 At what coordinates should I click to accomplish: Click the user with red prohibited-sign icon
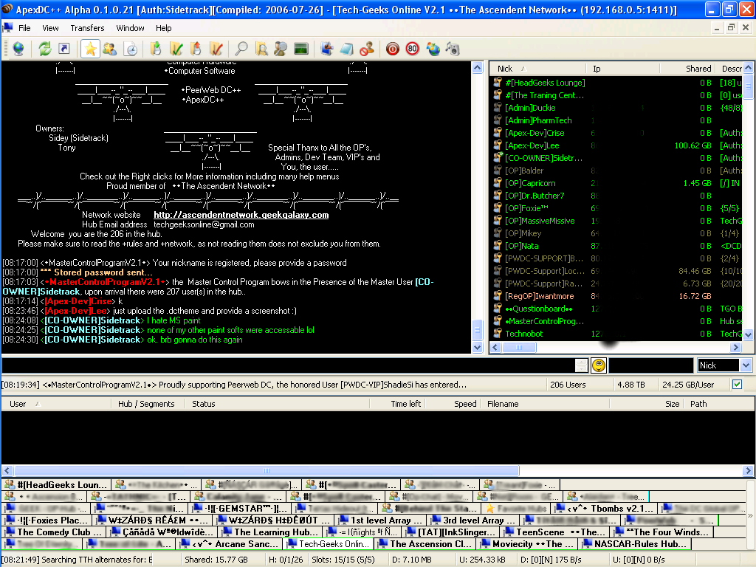click(367, 49)
